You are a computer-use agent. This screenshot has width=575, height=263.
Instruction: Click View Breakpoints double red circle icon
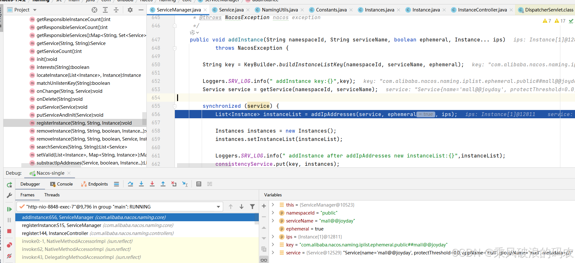(9, 245)
